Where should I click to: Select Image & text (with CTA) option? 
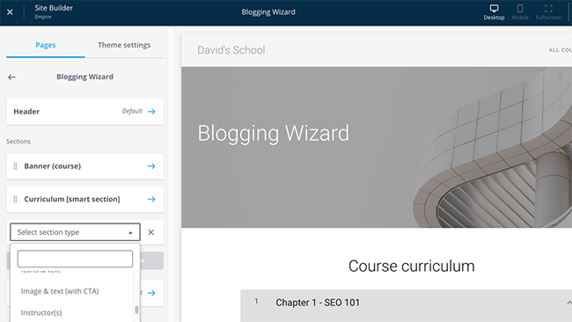tap(60, 291)
